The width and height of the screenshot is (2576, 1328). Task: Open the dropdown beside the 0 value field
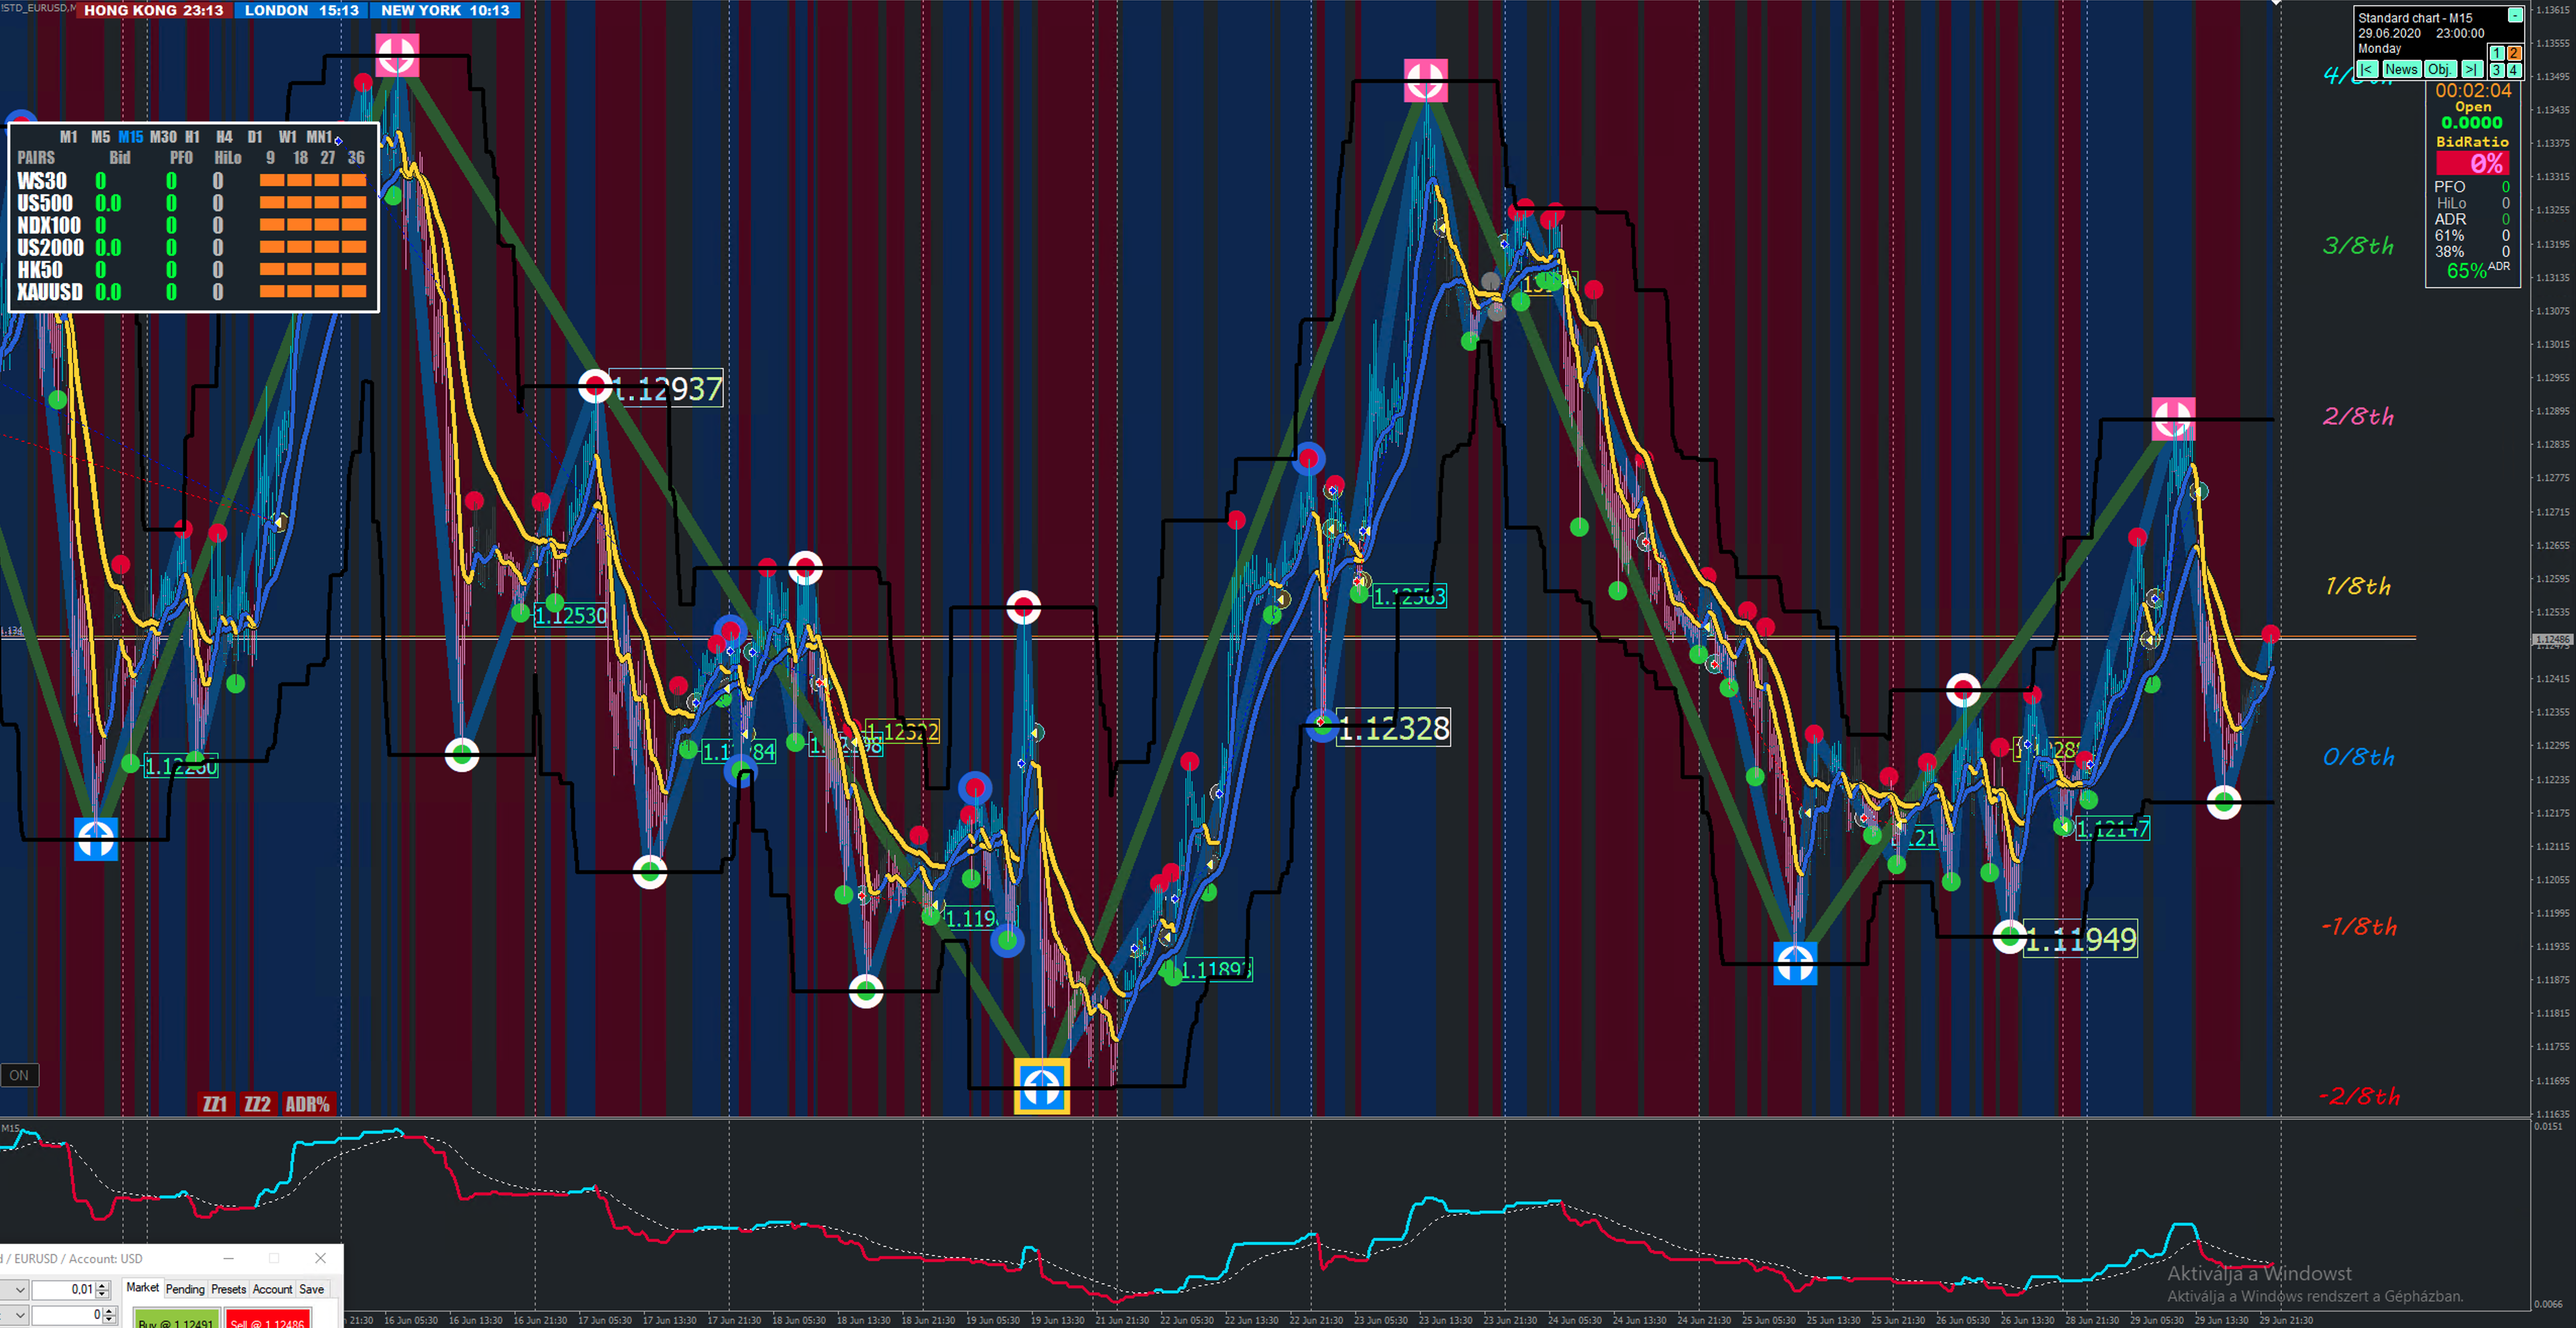click(19, 1314)
